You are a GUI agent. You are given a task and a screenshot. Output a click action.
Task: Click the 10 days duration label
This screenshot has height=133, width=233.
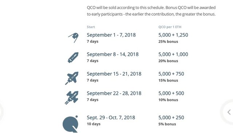(x=94, y=124)
